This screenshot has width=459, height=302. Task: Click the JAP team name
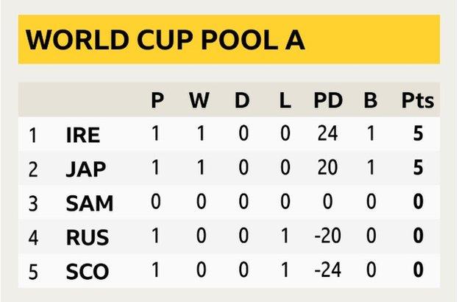coord(85,169)
